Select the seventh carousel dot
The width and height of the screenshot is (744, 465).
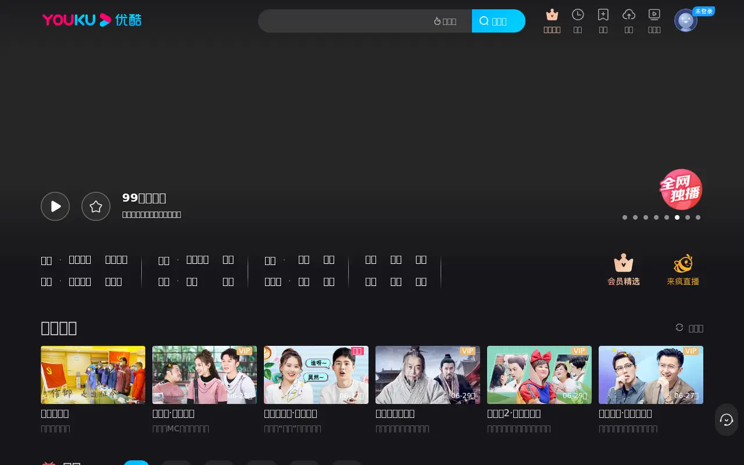(x=688, y=217)
